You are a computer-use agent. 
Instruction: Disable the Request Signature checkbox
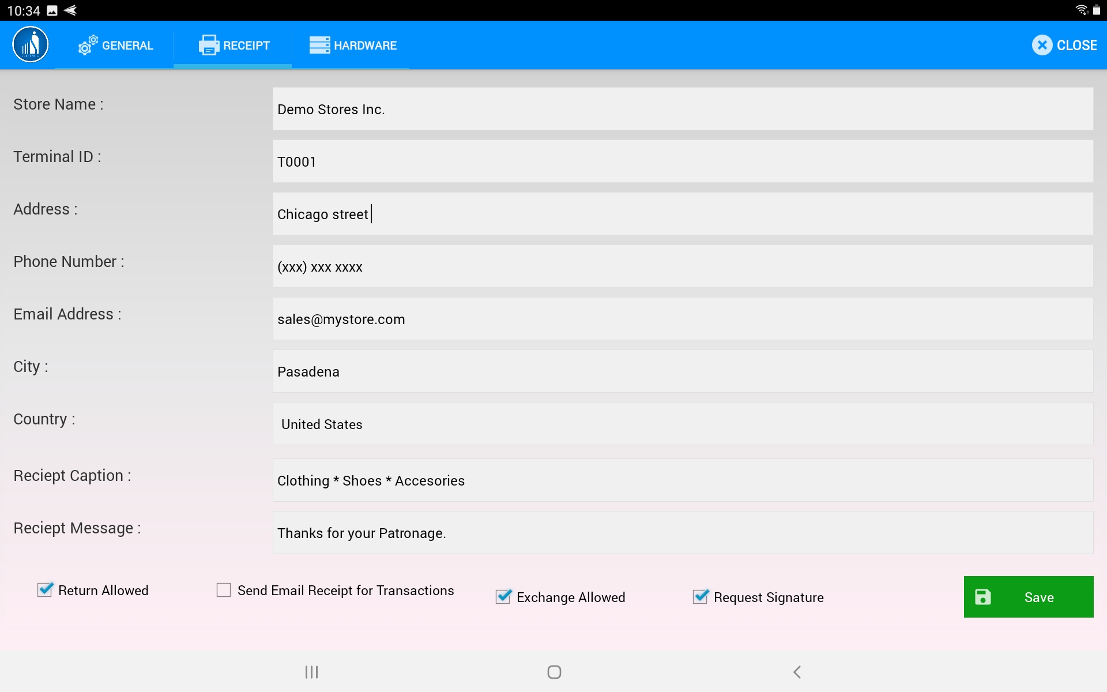click(x=701, y=597)
